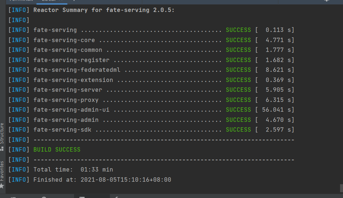This screenshot has height=198, width=343.
Task: Click the '6.315 s' build time value
Action: [x=278, y=100]
